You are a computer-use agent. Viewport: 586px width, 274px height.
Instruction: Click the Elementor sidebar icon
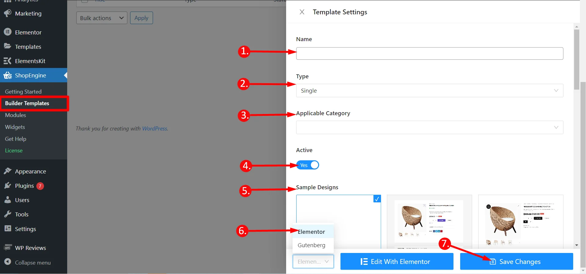click(x=8, y=32)
